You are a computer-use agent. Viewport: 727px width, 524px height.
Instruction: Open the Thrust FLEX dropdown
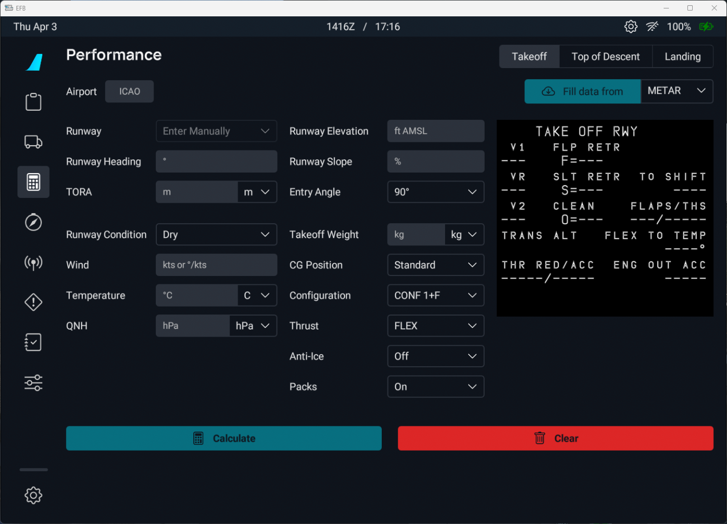(435, 326)
